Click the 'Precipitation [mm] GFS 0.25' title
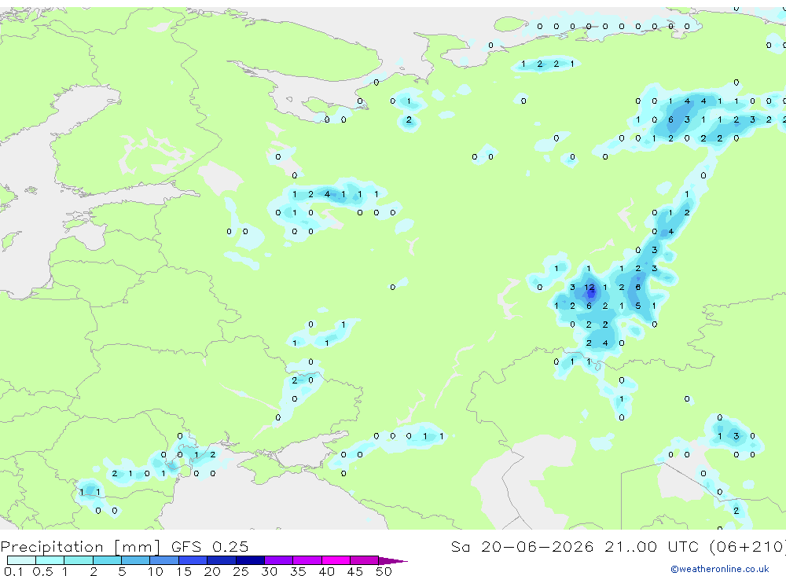 coord(124,546)
